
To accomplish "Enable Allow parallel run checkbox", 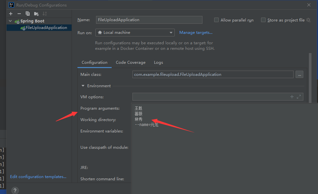I will [216, 20].
